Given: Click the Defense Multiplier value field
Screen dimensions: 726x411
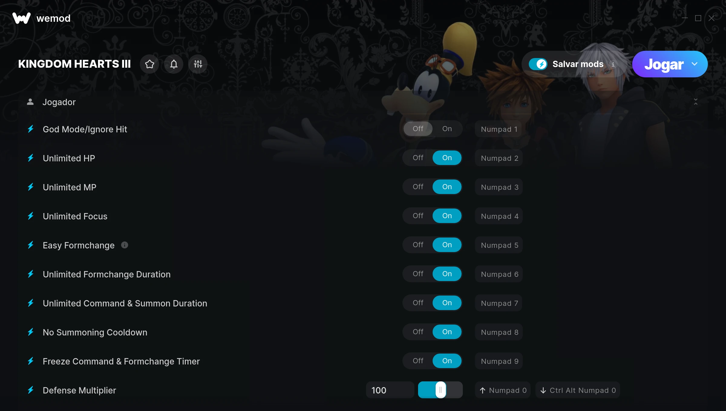Looking at the screenshot, I should pos(390,390).
